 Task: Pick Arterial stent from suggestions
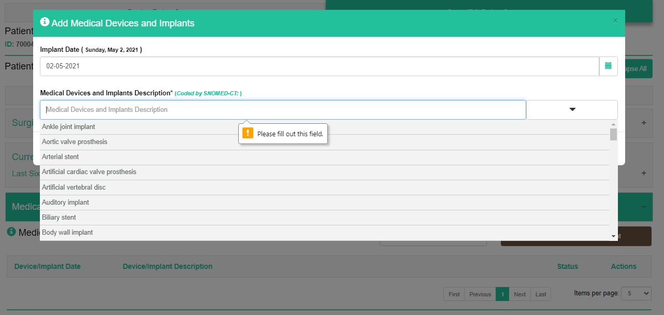(x=61, y=157)
